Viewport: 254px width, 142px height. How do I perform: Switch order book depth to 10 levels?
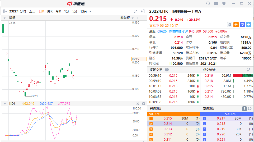pyautogui.click(x=250, y=109)
